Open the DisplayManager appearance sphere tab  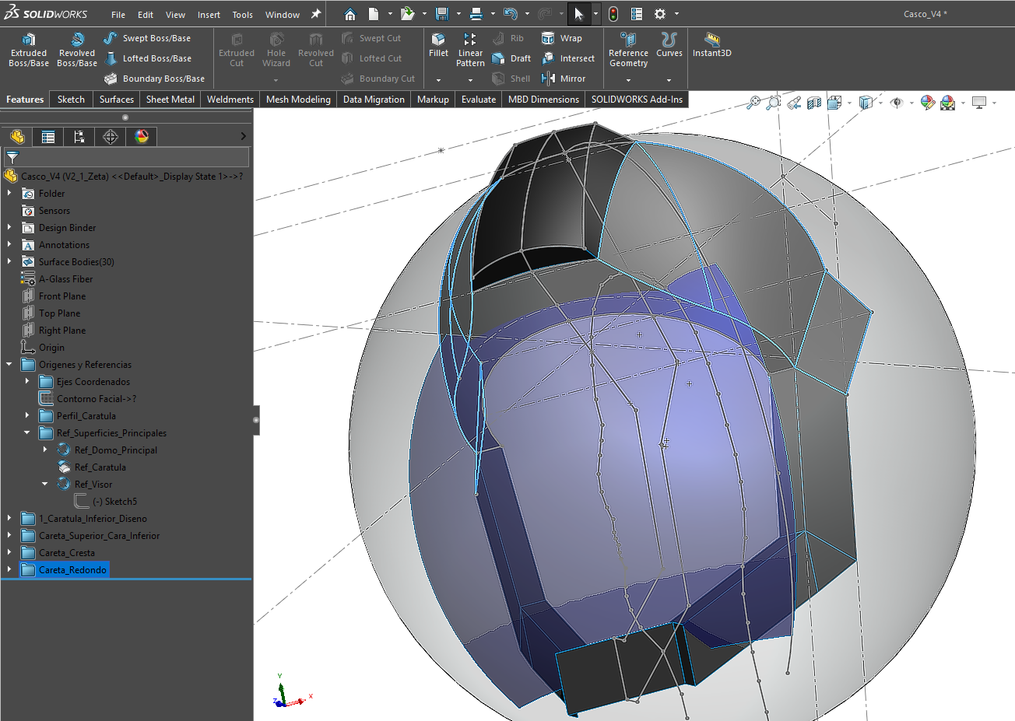pos(141,137)
